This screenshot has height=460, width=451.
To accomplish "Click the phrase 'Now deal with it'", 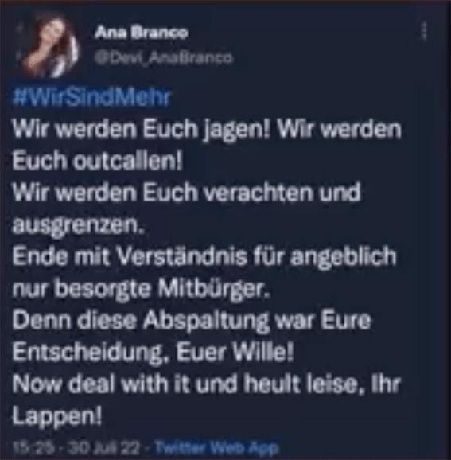I will [x=102, y=384].
